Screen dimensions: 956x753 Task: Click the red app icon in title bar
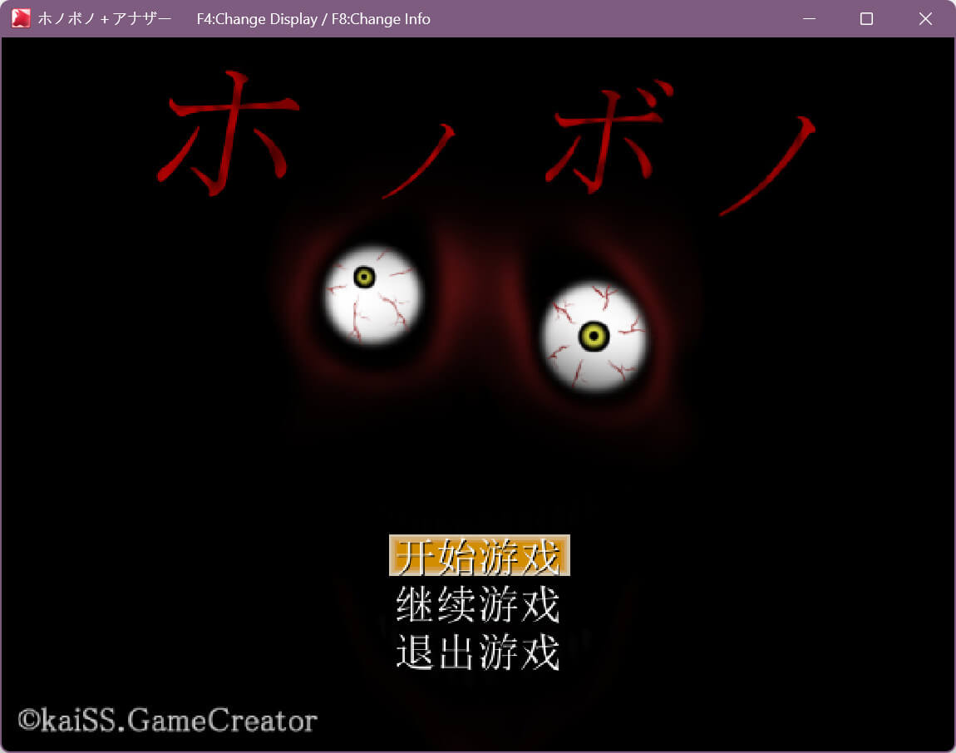point(21,18)
